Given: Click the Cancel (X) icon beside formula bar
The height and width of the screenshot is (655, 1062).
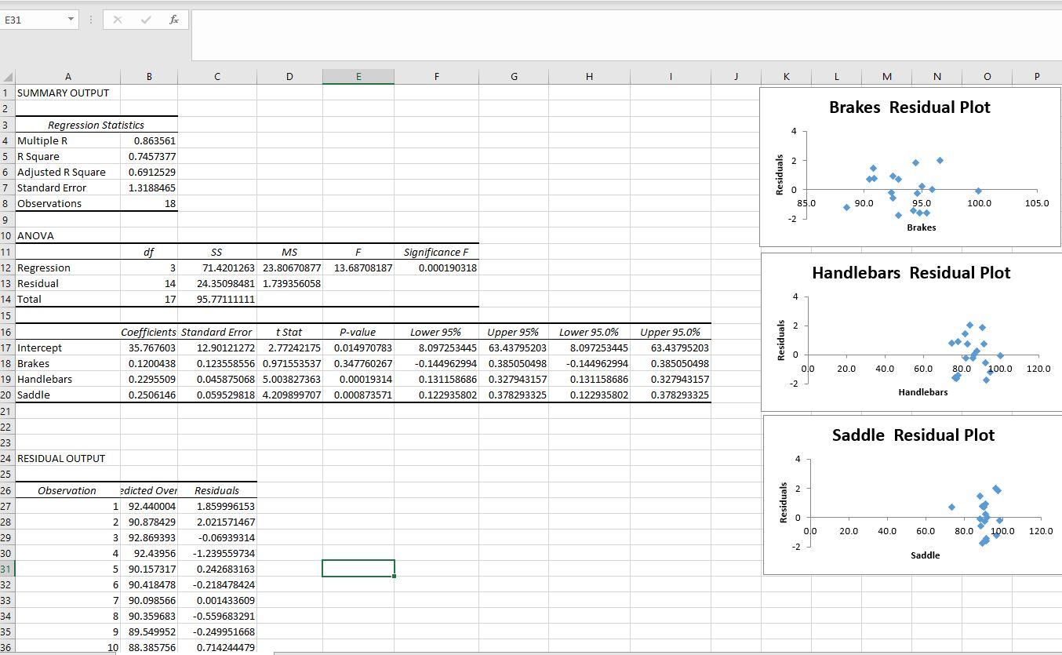Looking at the screenshot, I should 117,20.
